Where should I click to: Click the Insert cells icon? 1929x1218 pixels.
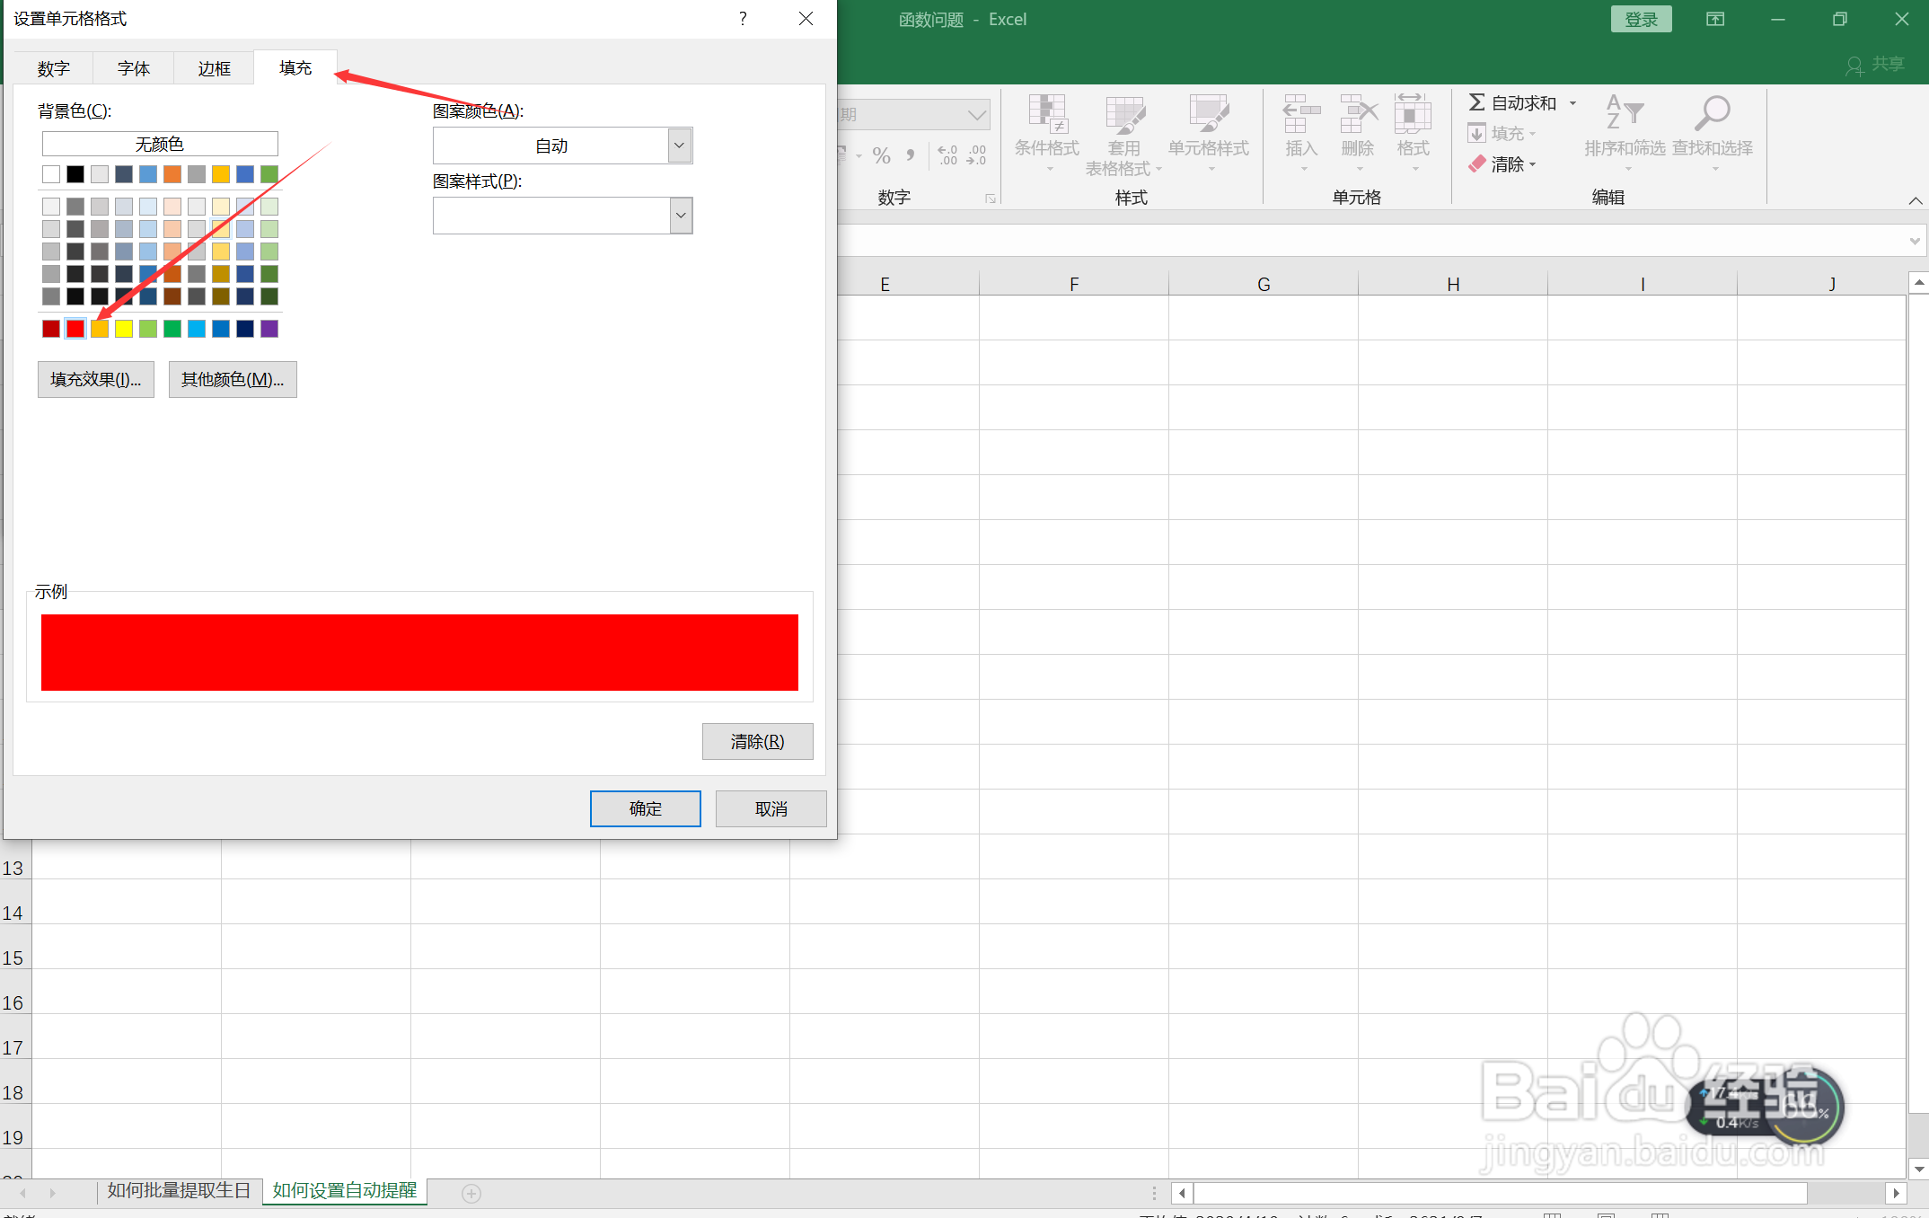point(1300,115)
